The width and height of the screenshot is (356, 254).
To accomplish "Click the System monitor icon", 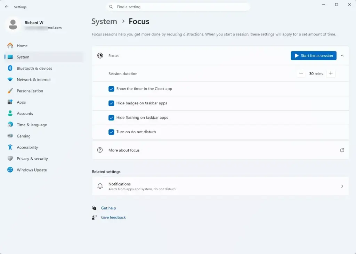I will point(10,57).
